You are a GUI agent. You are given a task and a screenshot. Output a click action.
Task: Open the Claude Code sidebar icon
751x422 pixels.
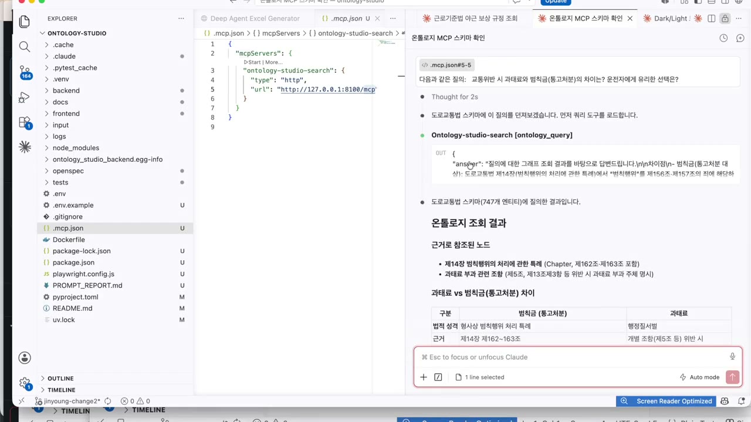(24, 147)
